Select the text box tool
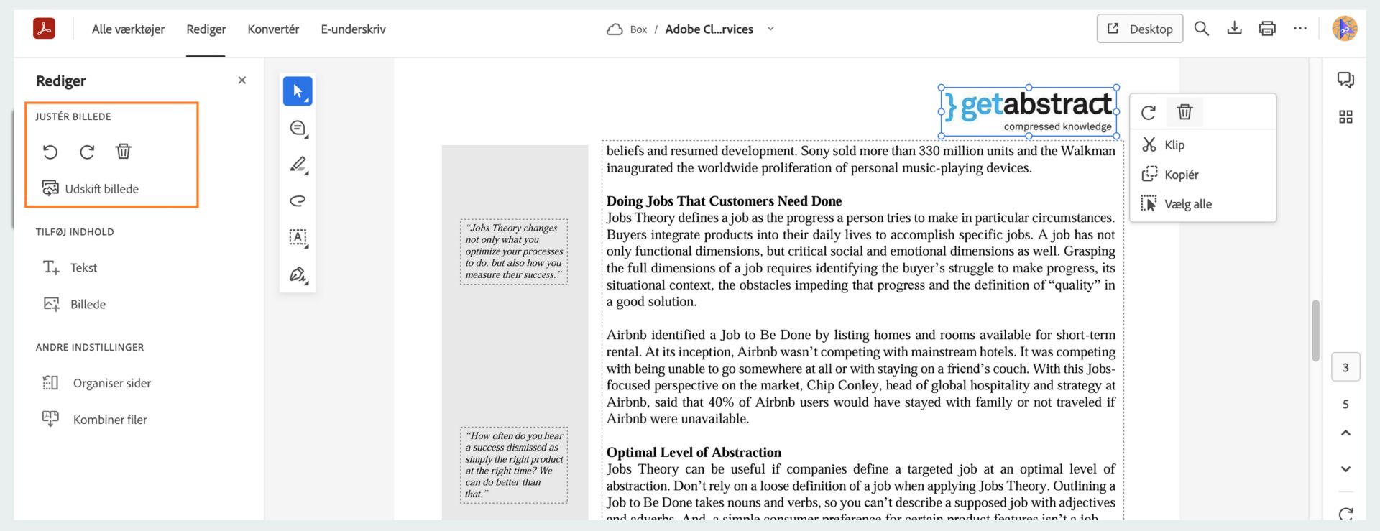 click(298, 237)
